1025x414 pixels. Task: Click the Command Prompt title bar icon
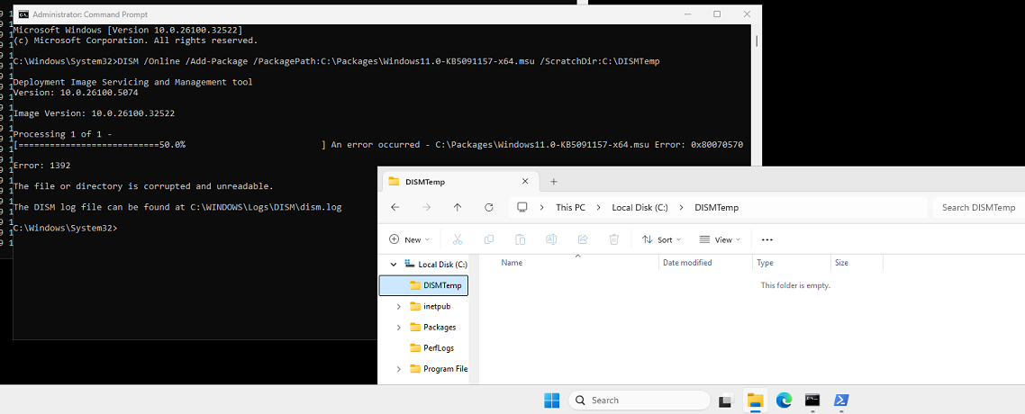click(23, 14)
